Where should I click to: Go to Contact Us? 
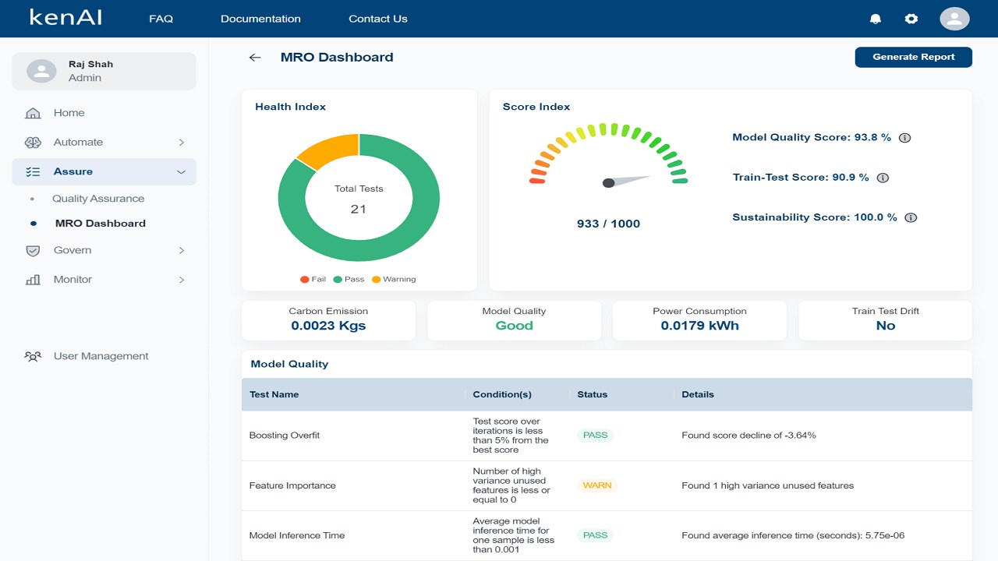point(378,19)
